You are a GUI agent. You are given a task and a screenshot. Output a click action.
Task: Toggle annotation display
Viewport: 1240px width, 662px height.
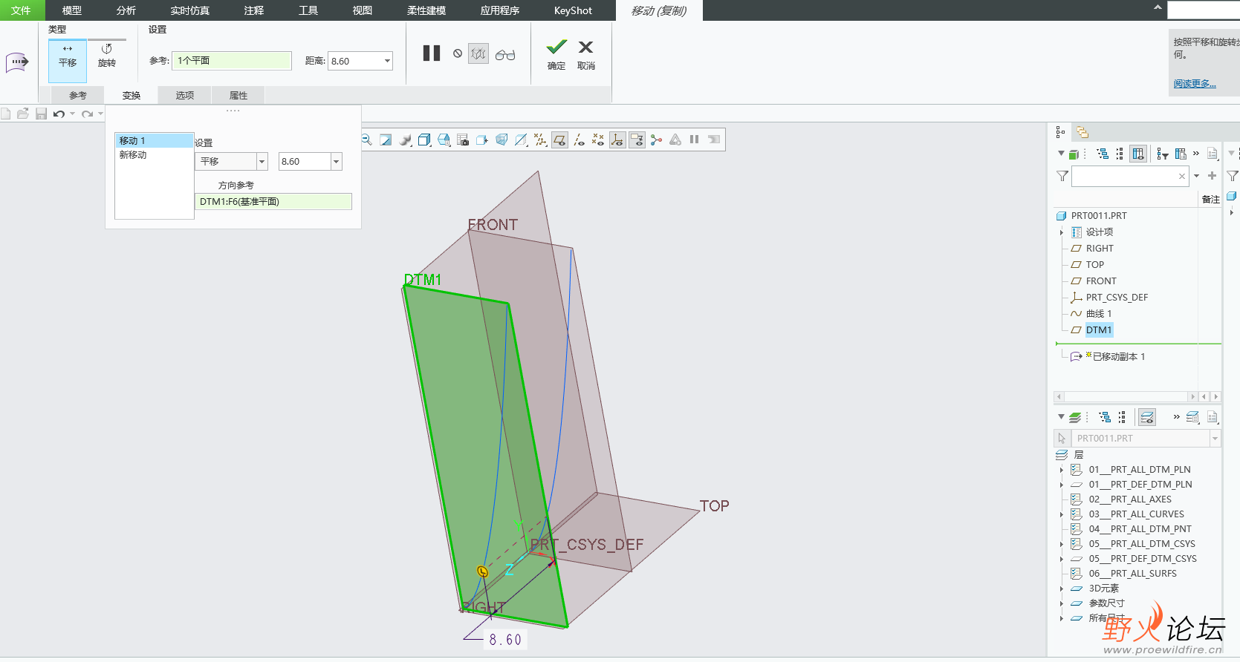pos(637,140)
